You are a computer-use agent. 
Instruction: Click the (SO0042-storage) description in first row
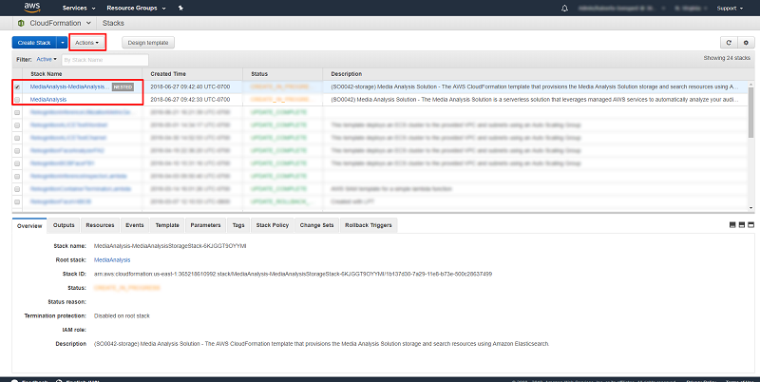click(x=535, y=86)
